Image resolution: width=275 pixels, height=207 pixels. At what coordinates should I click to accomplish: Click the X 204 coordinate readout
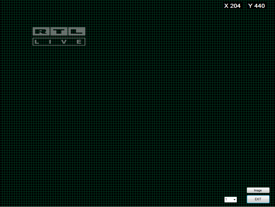(x=232, y=6)
